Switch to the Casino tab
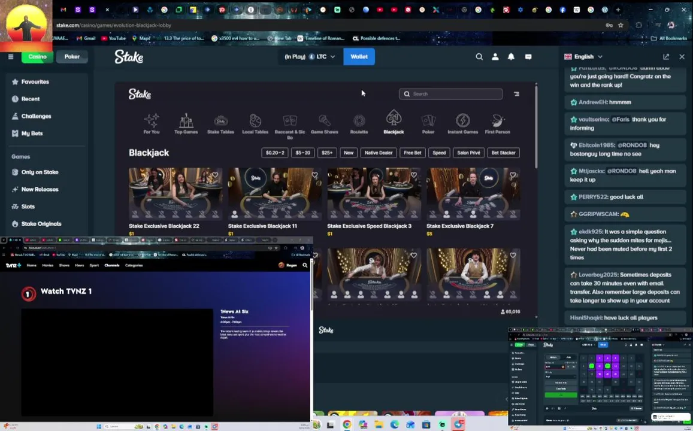Screen dimensions: 693x431 (x=38, y=56)
